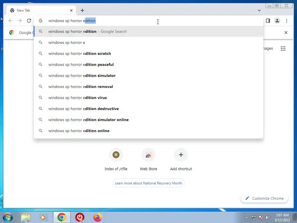Pick suggestion 'edition simulator online'

[148, 120]
